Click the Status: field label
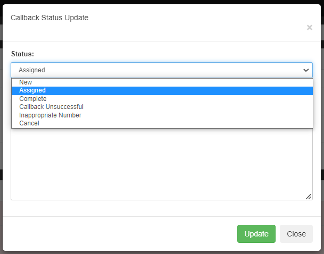 coord(22,54)
